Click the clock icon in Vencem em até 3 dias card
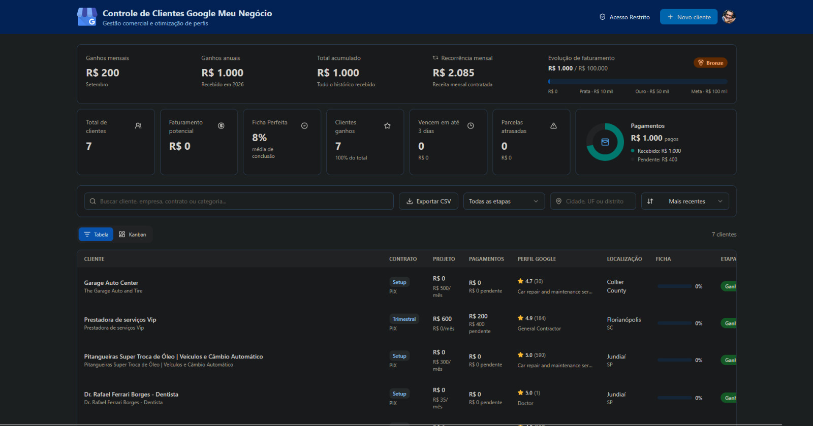813x426 pixels. pos(471,125)
